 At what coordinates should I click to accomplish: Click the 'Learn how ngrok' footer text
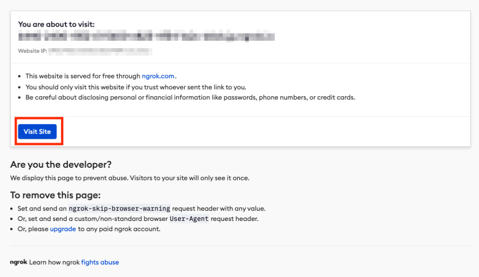point(54,262)
